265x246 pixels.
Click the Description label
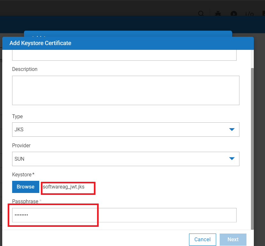(x=25, y=69)
